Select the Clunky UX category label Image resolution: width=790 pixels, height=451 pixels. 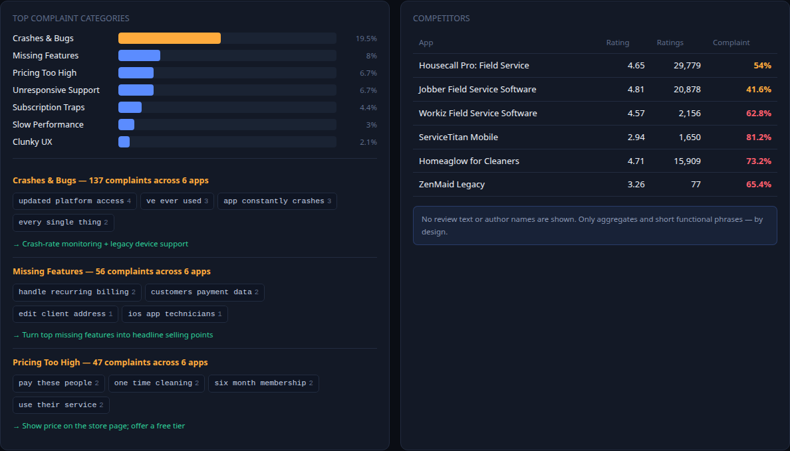(x=32, y=142)
